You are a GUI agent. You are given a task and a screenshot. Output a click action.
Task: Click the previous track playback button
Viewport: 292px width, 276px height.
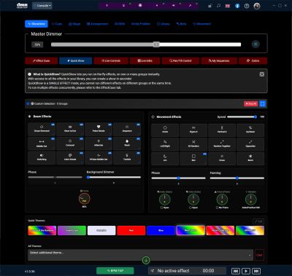[x=236, y=271]
